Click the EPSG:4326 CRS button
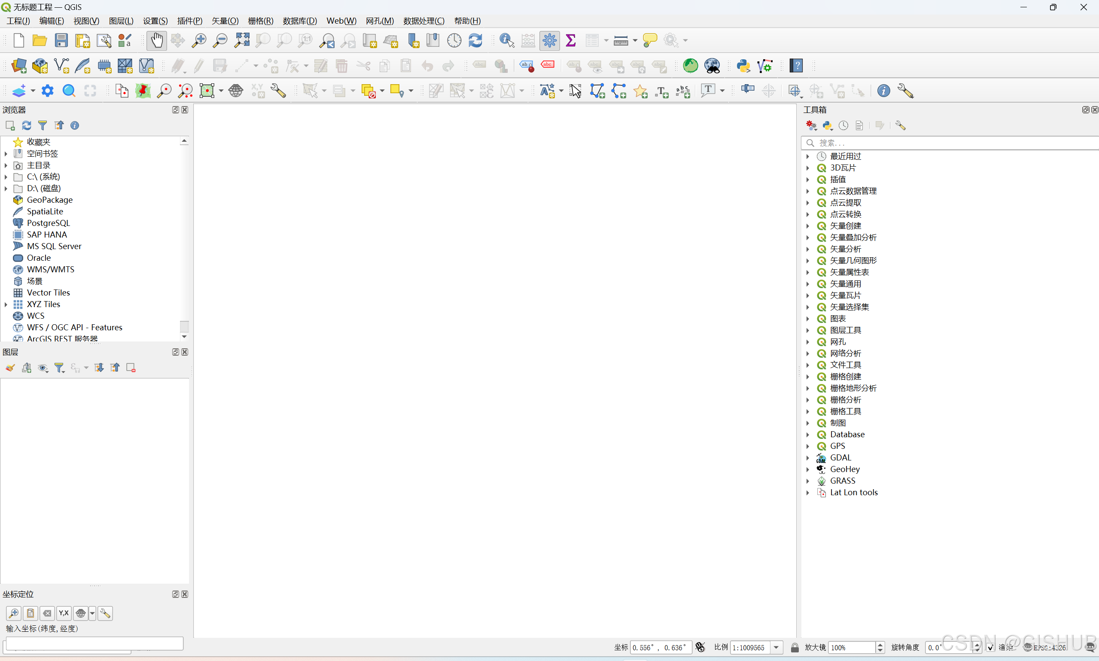Image resolution: width=1099 pixels, height=661 pixels. pyautogui.click(x=1049, y=648)
